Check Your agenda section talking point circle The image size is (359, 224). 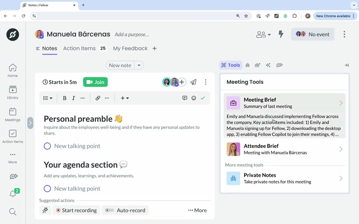[x=47, y=189]
